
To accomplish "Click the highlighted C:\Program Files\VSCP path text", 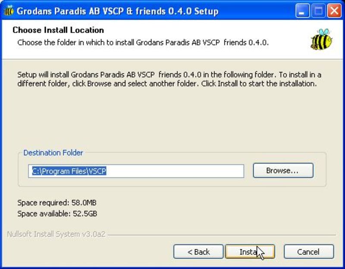I will 69,171.
